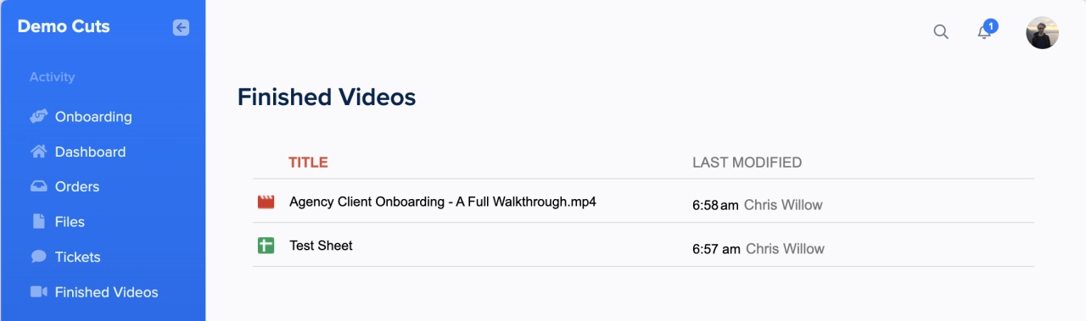This screenshot has width=1086, height=321.
Task: Collapse the sidebar with the arrow button
Action: click(181, 27)
